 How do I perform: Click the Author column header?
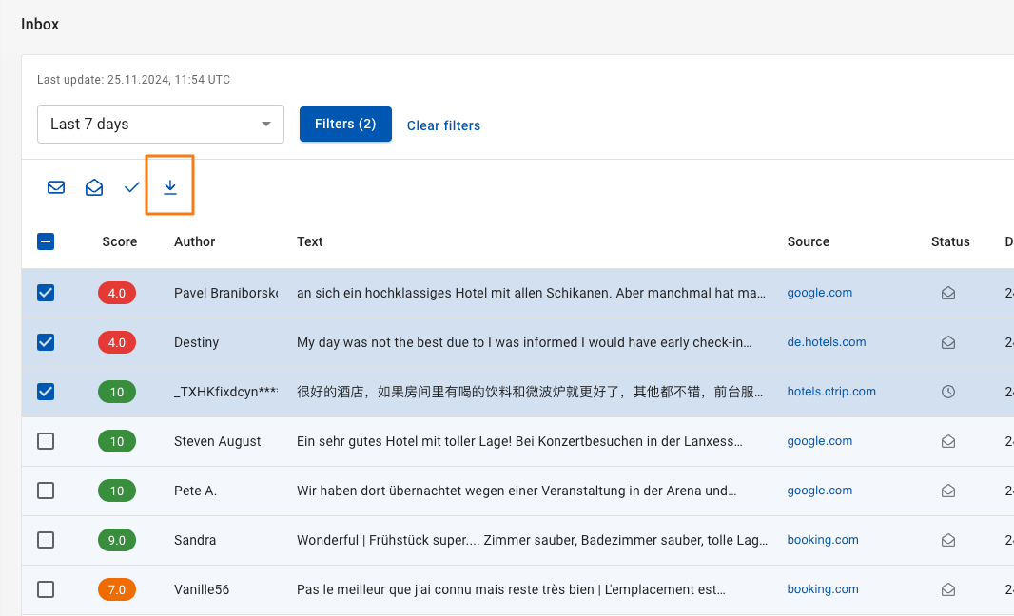point(195,241)
